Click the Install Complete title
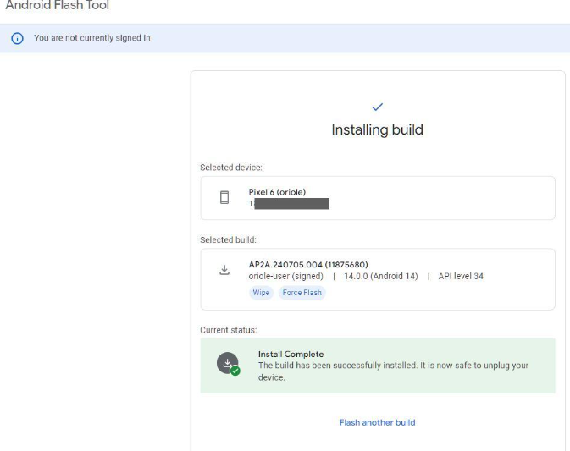The height and width of the screenshot is (451, 570). pos(291,354)
